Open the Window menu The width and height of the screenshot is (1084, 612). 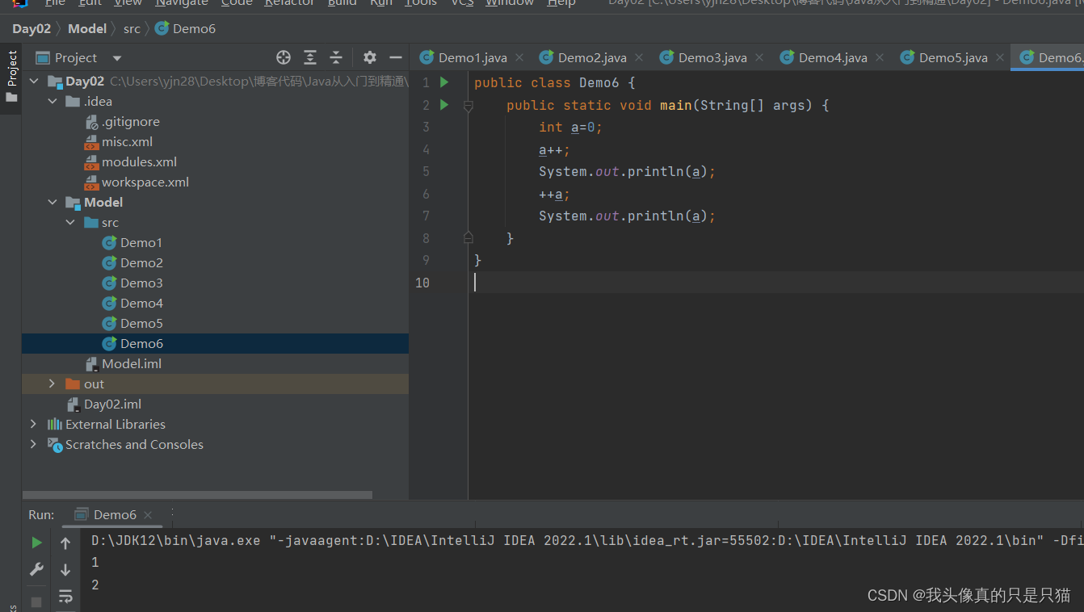[509, 3]
